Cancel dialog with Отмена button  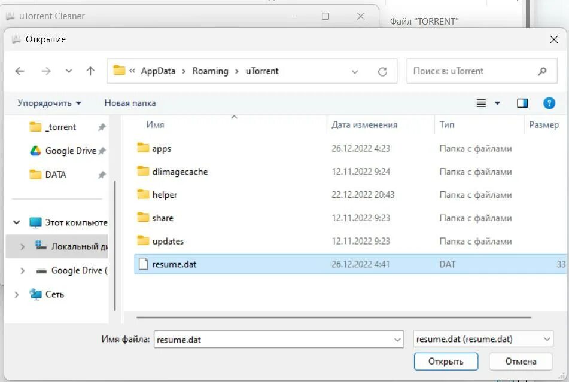[x=521, y=362]
